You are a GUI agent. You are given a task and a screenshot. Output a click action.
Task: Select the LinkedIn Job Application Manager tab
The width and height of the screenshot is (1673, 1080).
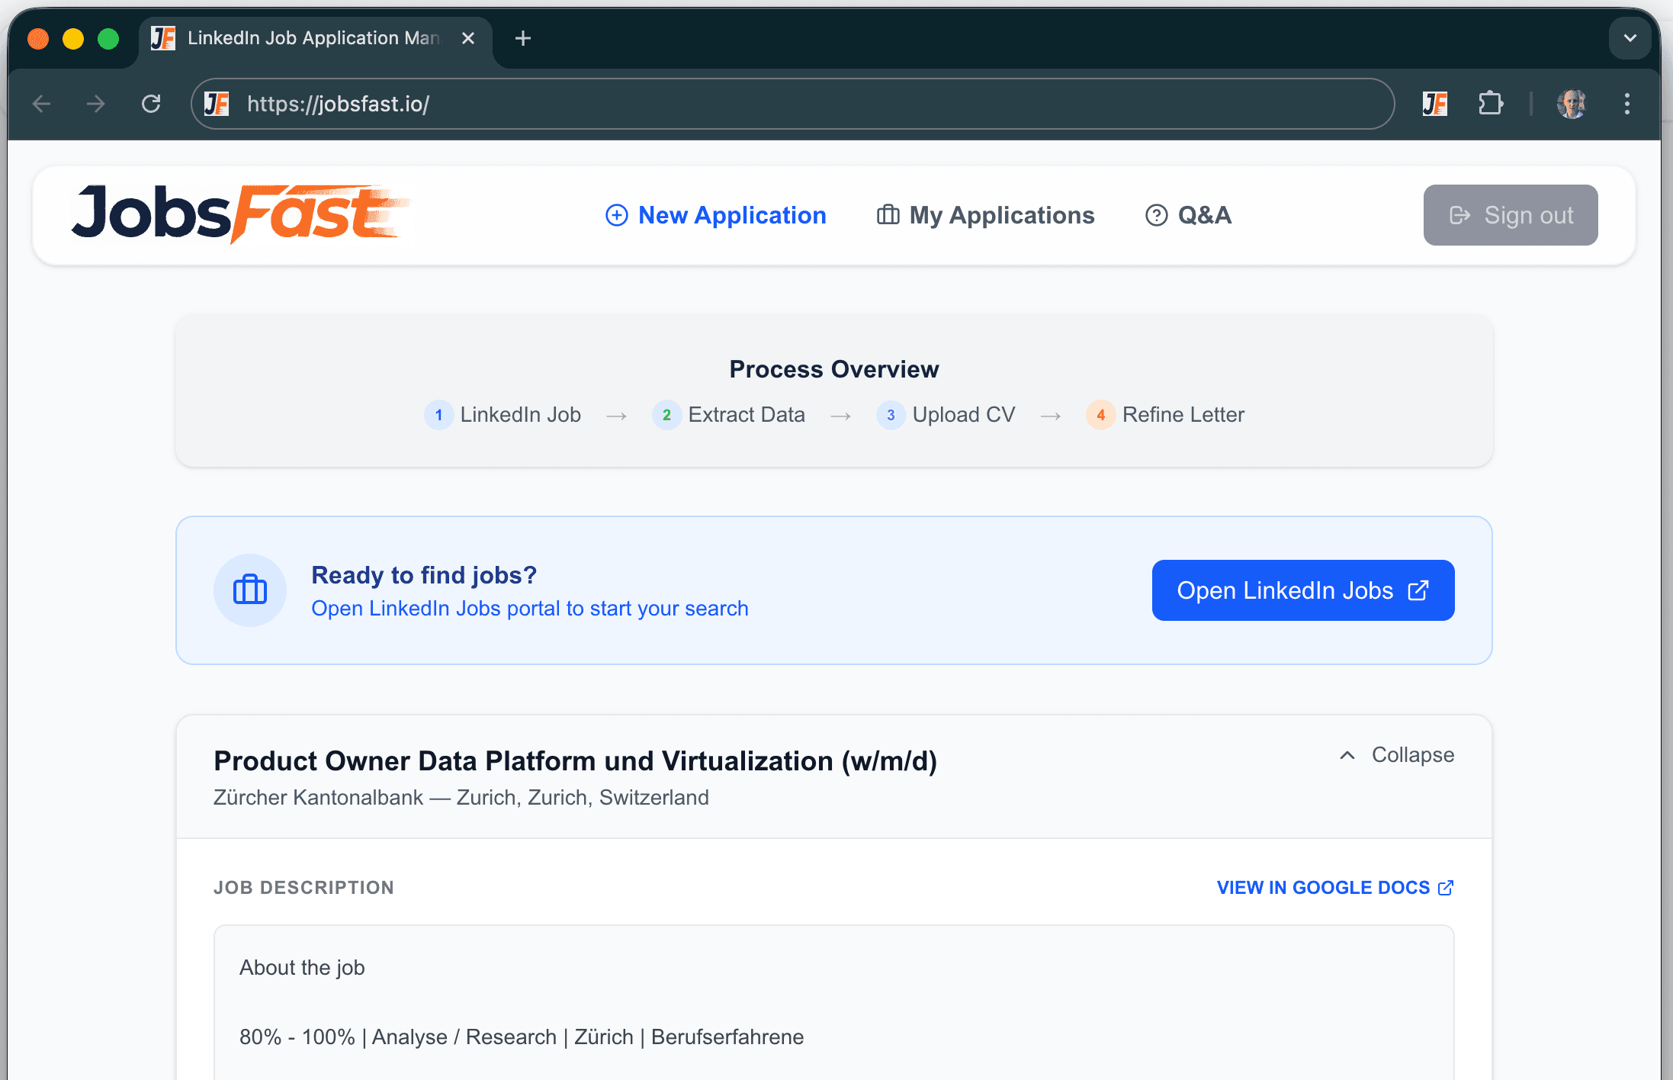pos(305,38)
